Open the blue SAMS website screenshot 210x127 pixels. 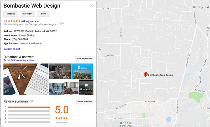click(x=82, y=71)
